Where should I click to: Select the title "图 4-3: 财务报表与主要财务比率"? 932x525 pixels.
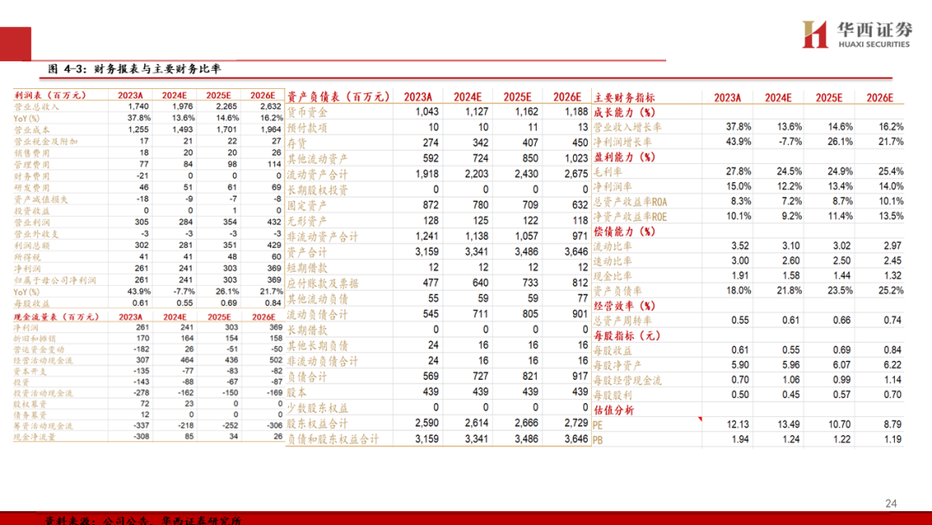pos(135,69)
